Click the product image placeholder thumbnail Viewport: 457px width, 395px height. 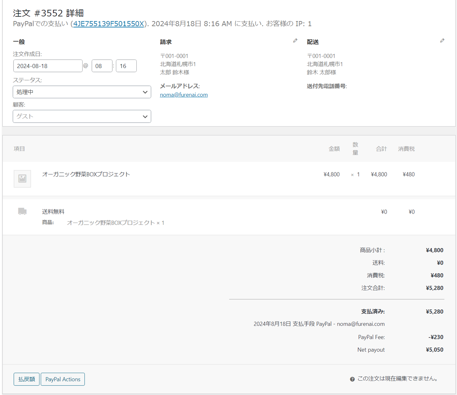(22, 178)
